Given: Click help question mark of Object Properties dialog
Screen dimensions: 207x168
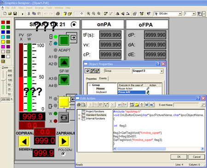Looking at the screenshot, I should click(x=158, y=64).
